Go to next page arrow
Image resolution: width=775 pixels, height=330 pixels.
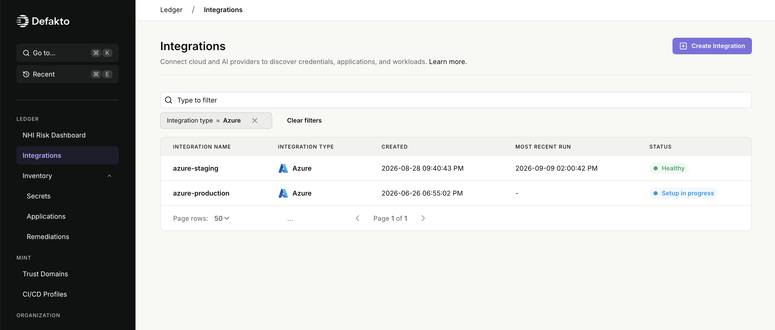tap(423, 218)
